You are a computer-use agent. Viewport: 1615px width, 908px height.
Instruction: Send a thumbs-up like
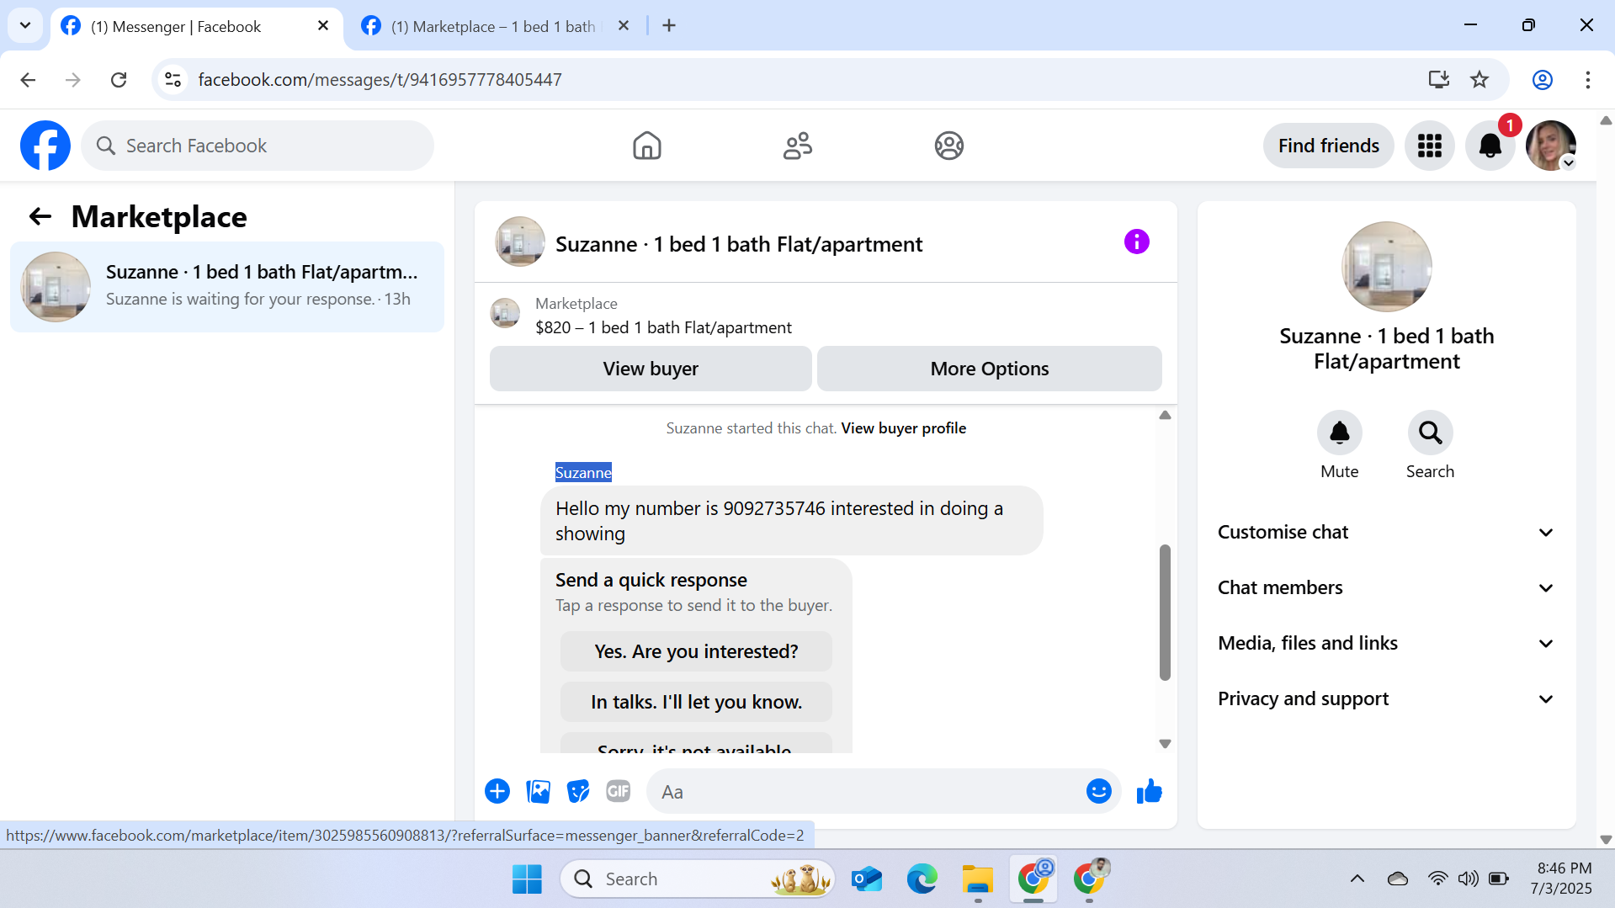pyautogui.click(x=1149, y=791)
